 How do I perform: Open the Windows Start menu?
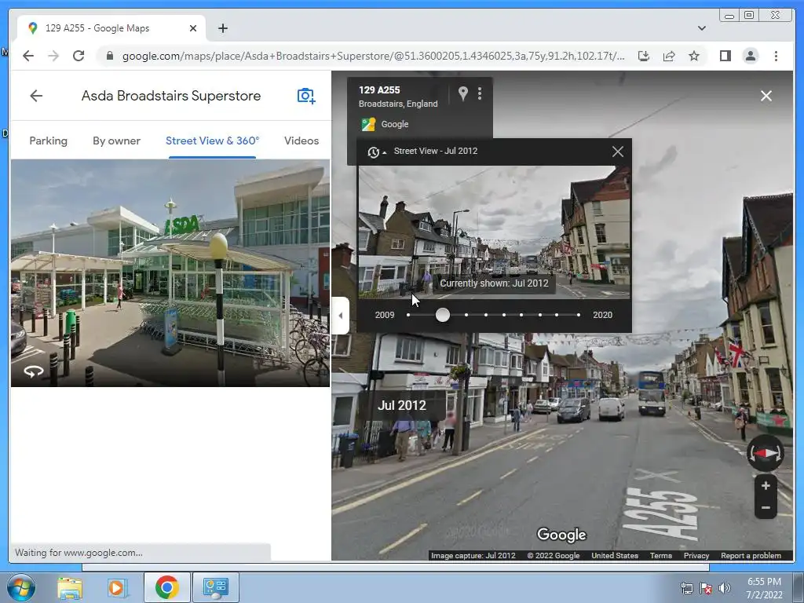20,587
